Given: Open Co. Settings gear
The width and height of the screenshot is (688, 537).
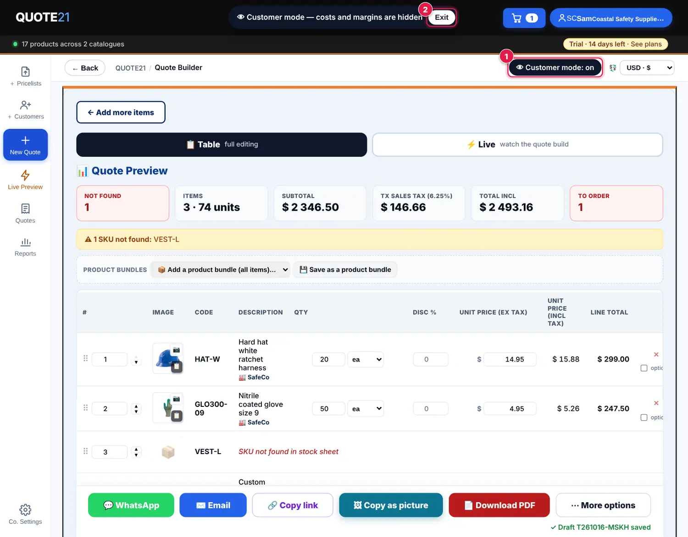Looking at the screenshot, I should (x=25, y=515).
